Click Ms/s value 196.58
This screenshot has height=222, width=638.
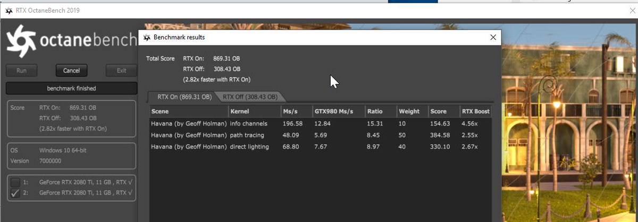[x=293, y=123]
